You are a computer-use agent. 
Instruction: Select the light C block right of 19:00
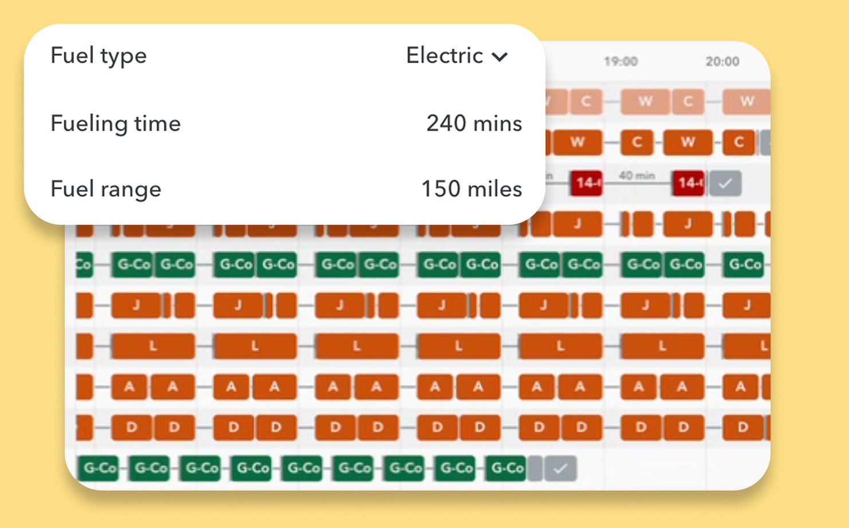click(688, 101)
